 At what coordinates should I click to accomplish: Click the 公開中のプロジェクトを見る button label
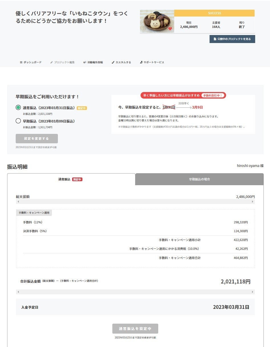coord(234,39)
